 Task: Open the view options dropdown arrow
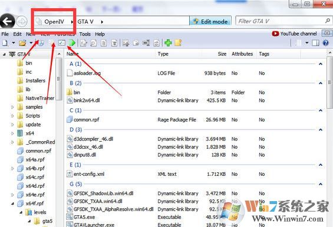307,43
